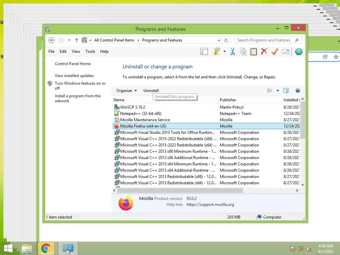Click the Paste clipboard toolbar icon
Viewport: 340px width, 255px height.
(253, 51)
